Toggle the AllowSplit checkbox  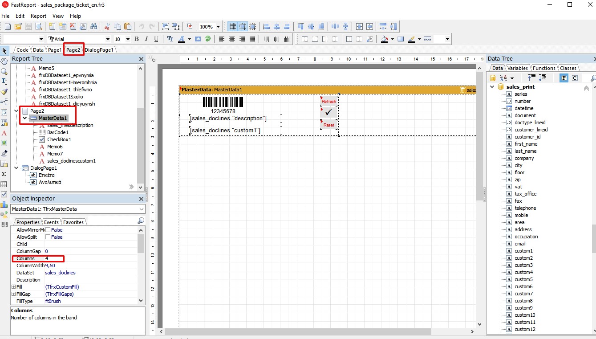click(48, 237)
